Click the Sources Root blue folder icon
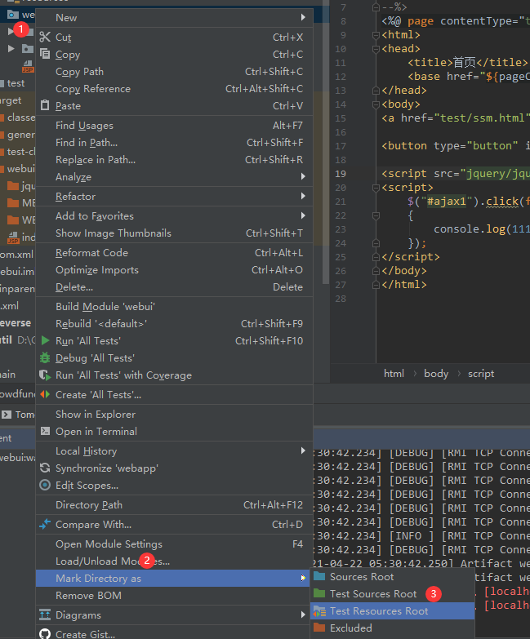This screenshot has width=530, height=639. point(319,576)
